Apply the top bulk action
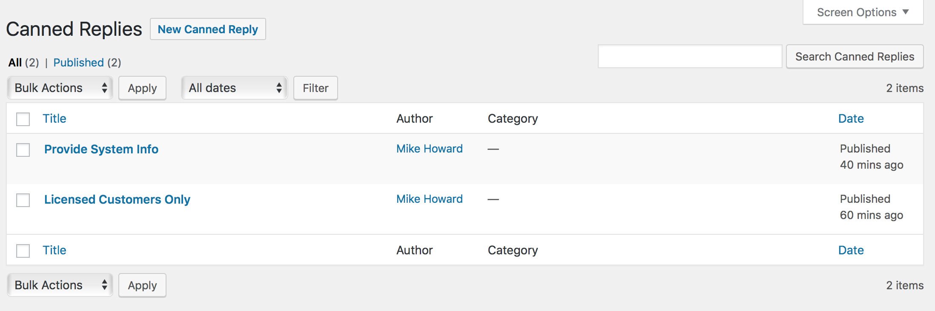The height and width of the screenshot is (311, 935). point(142,88)
